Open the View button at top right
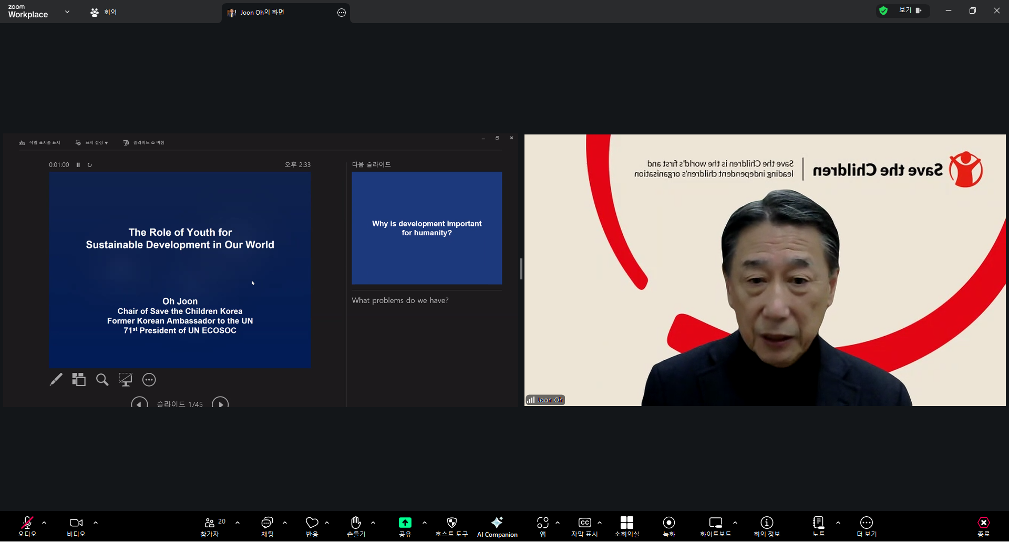 [x=909, y=11]
